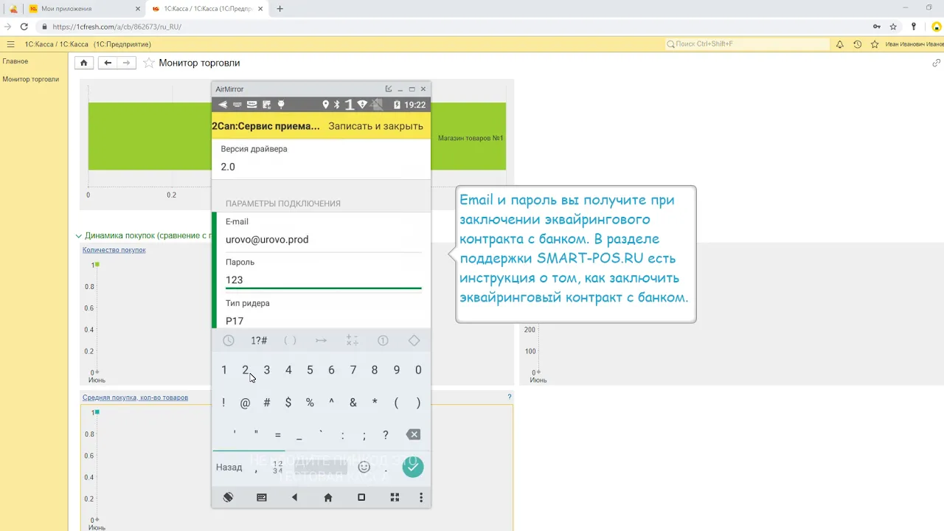Open keyboard clipboard history clock icon

229,341
